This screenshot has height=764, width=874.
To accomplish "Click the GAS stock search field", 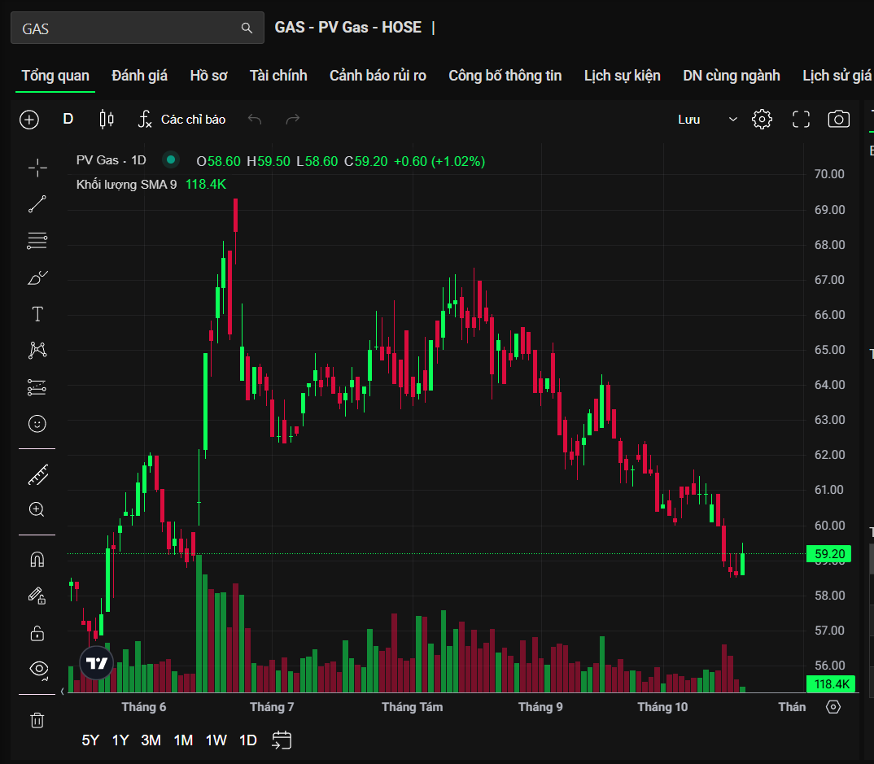I will tap(130, 28).
